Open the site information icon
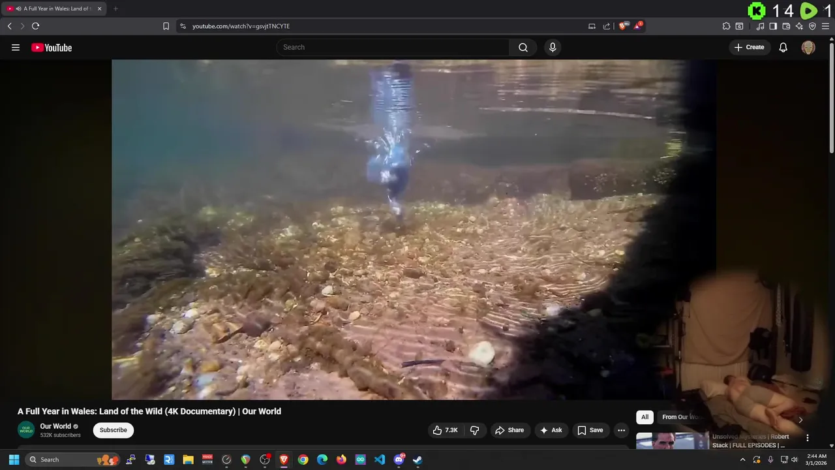The width and height of the screenshot is (835, 470). (183, 26)
